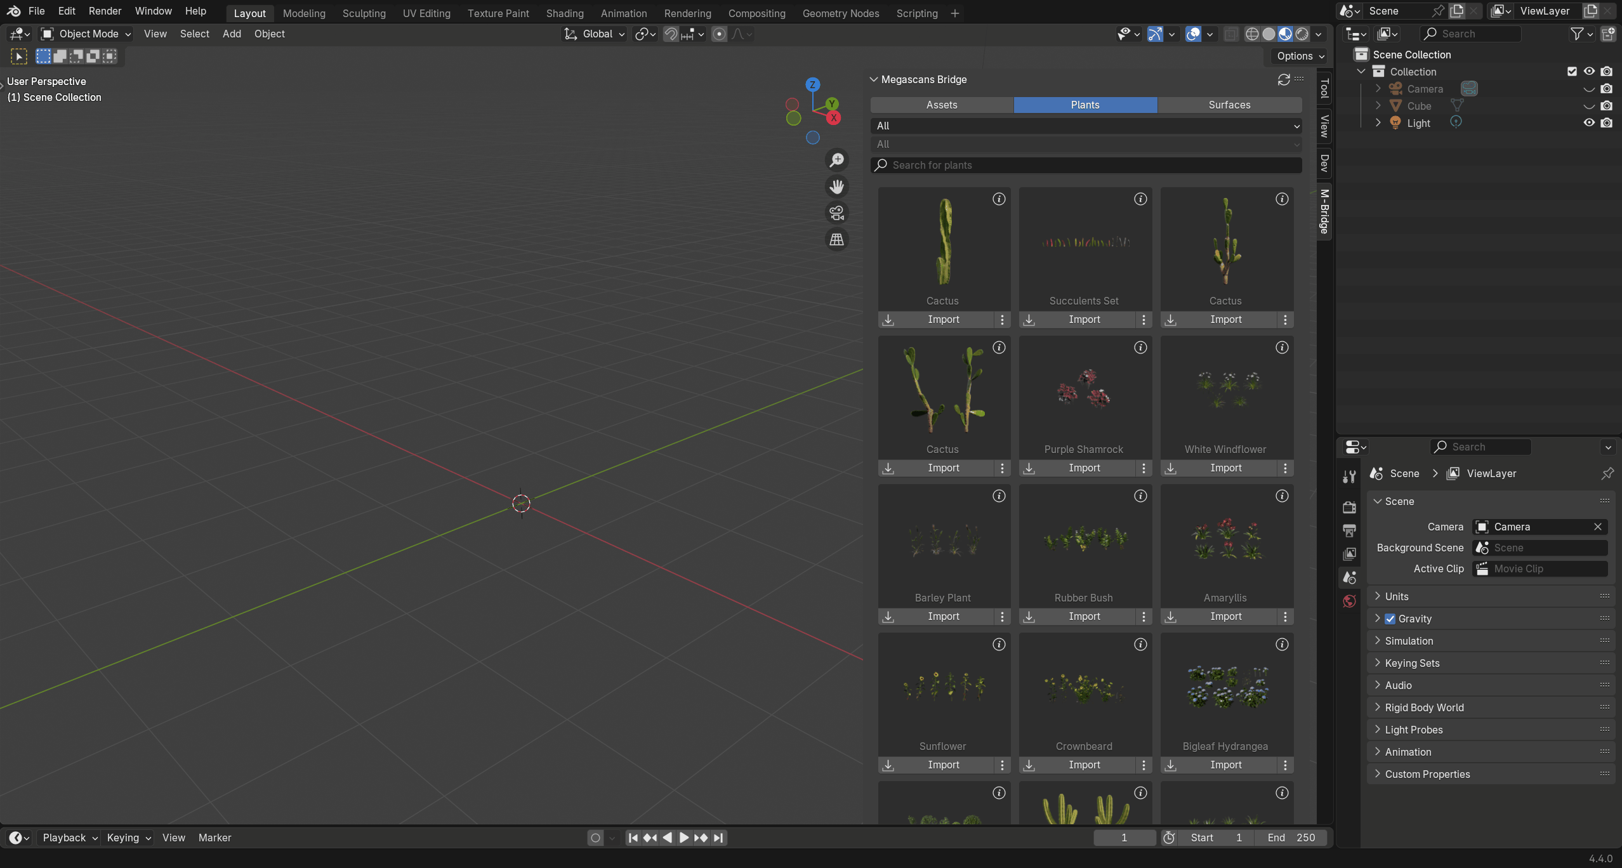The width and height of the screenshot is (1622, 868).
Task: Toggle Gravity checkbox in Scene properties
Action: tap(1390, 619)
